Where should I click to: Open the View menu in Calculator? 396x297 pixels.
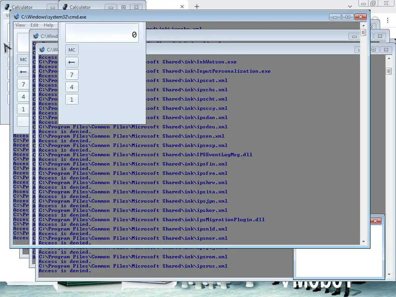tap(20, 25)
